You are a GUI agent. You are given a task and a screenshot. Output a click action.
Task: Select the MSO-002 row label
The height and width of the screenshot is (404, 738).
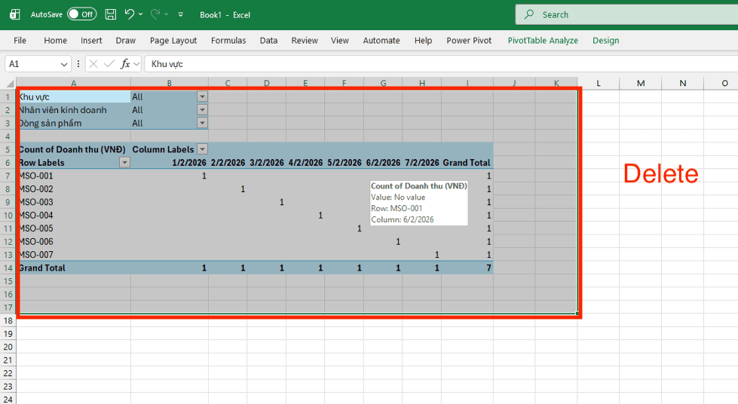pyautogui.click(x=74, y=189)
